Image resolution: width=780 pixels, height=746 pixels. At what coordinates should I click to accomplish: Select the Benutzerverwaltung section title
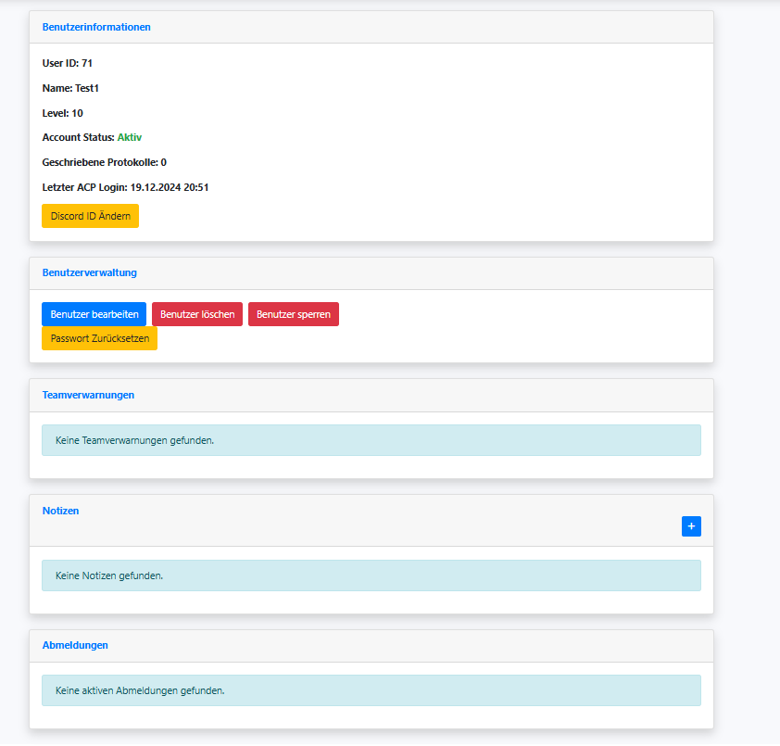point(90,273)
